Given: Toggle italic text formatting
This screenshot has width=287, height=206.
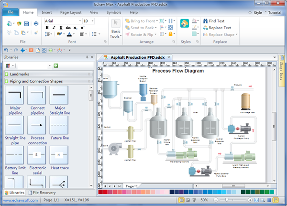Looking at the screenshot, I should point(54,28).
